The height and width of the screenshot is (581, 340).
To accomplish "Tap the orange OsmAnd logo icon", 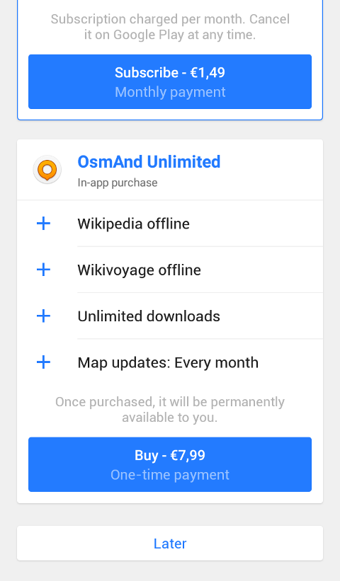I will click(x=47, y=170).
